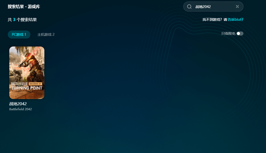
Task: Click the TURNING POINT text on the cover
Action: pos(27,88)
